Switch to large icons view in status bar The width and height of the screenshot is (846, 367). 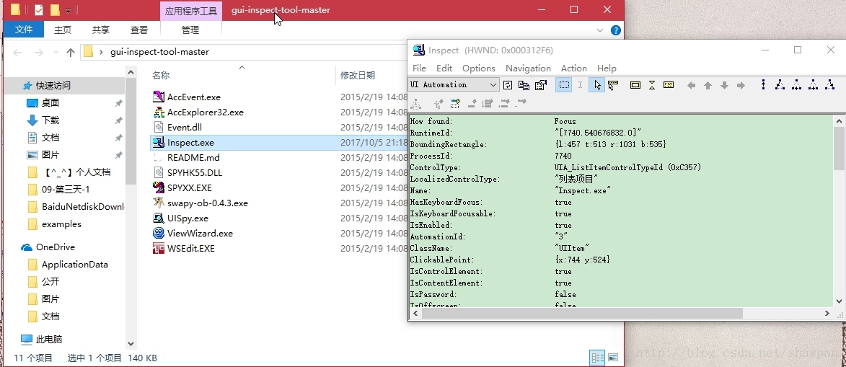tap(612, 358)
